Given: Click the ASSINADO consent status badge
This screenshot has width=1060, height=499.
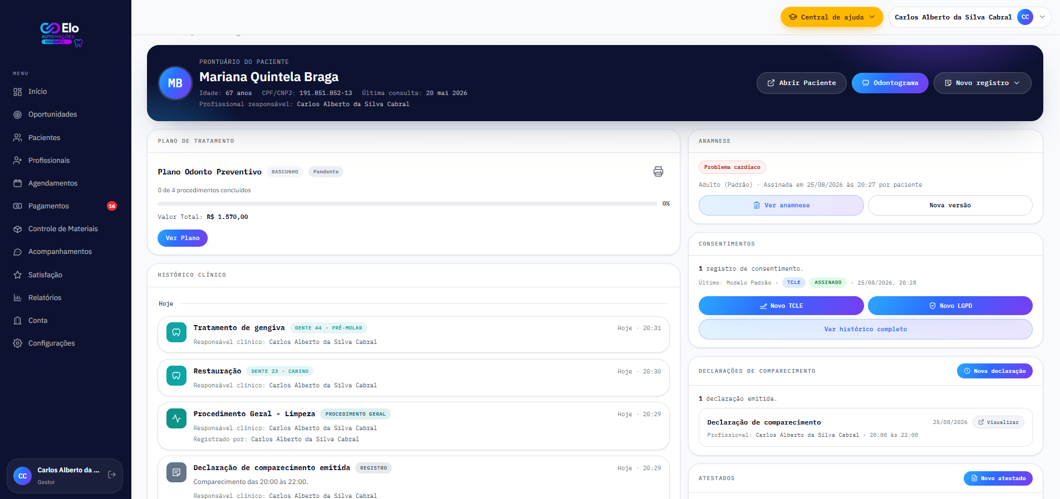Looking at the screenshot, I should [x=828, y=282].
